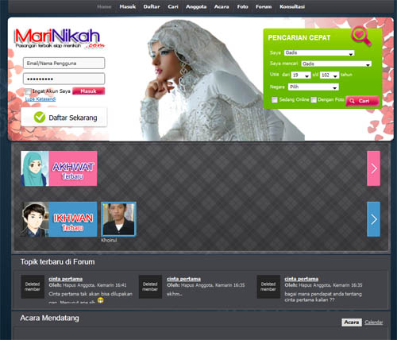Image resolution: width=397 pixels, height=340 pixels.
Task: Select the Acara tab in Acara Mendatang
Action: [352, 323]
